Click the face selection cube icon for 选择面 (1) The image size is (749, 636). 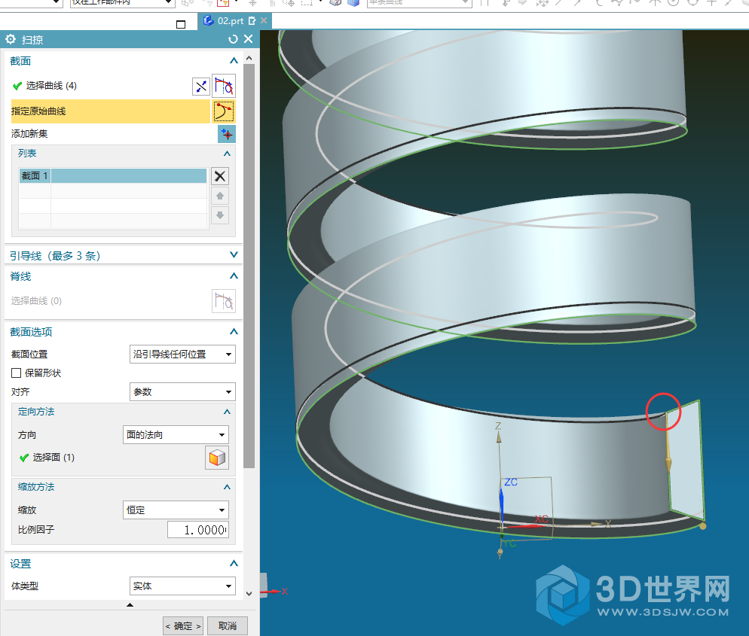coord(217,458)
